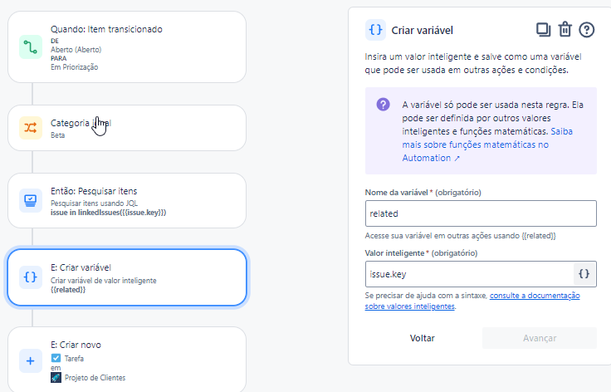
Task: Click the duplicate component icon
Action: [x=544, y=30]
